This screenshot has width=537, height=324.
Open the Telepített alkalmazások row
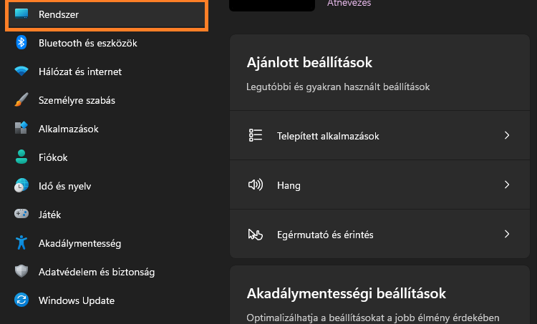click(328, 135)
